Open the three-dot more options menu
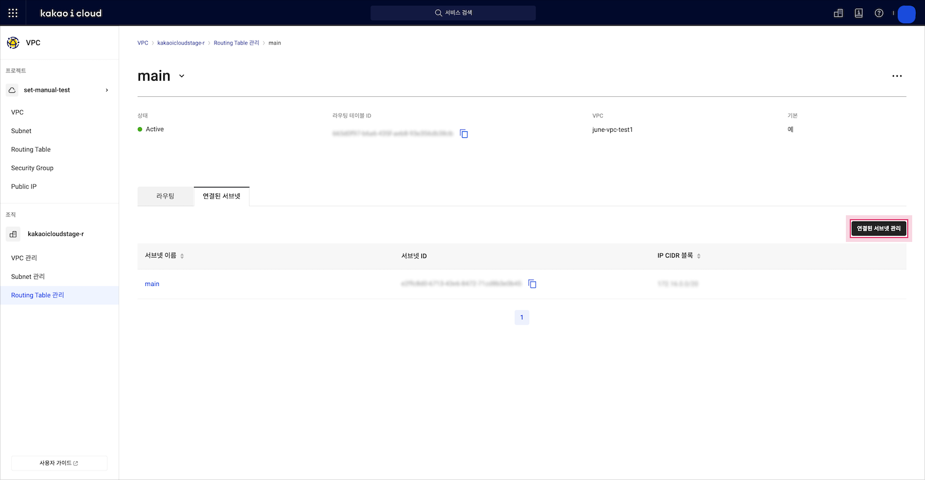The width and height of the screenshot is (925, 480). pos(897,76)
